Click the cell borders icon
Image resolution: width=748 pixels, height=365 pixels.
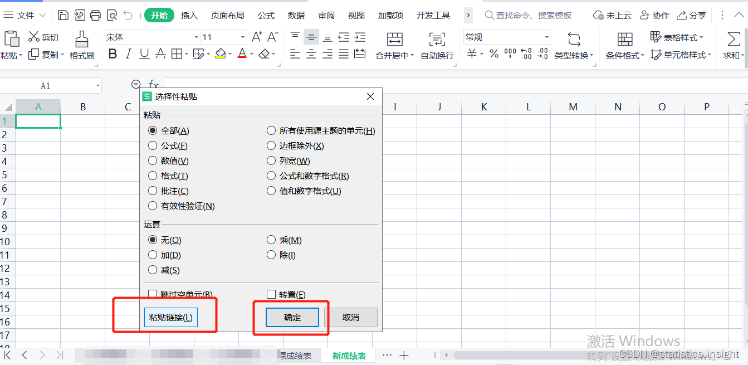(177, 54)
